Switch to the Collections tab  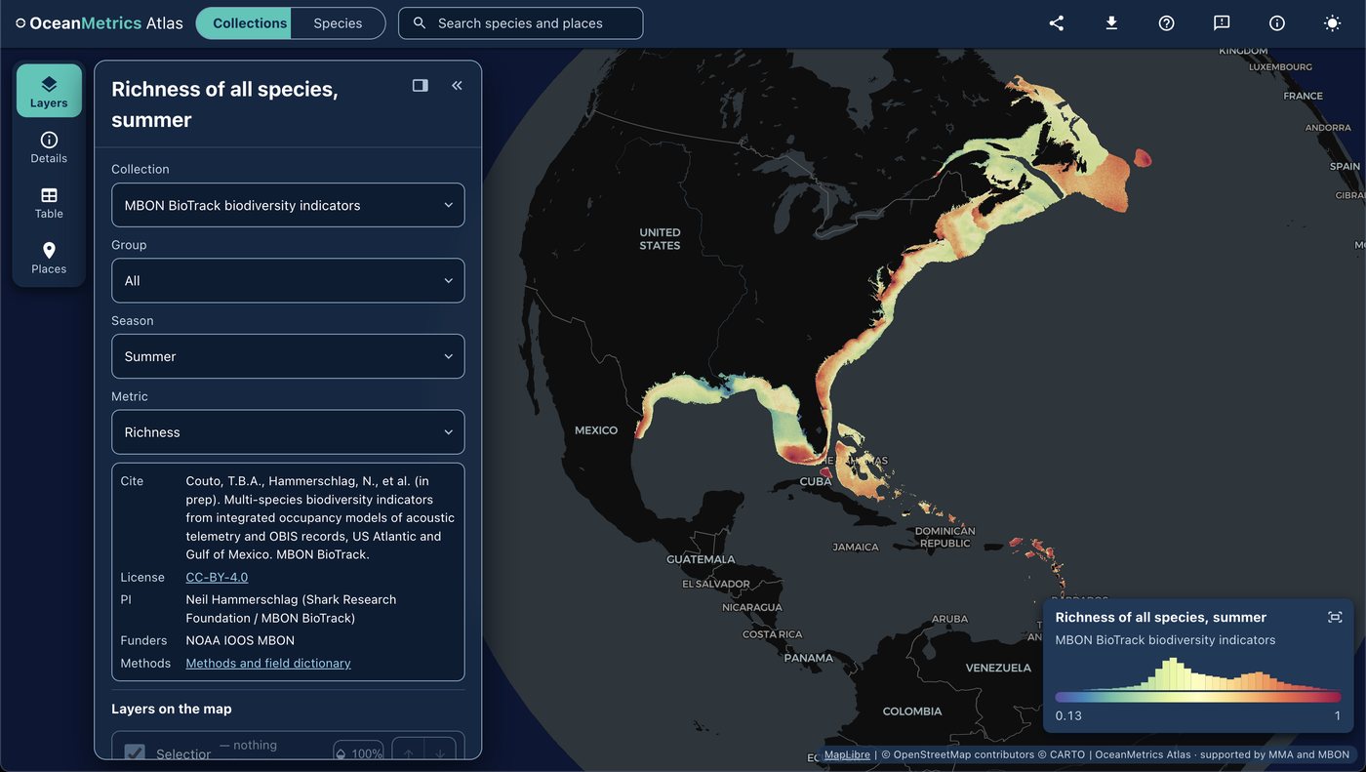(x=244, y=23)
